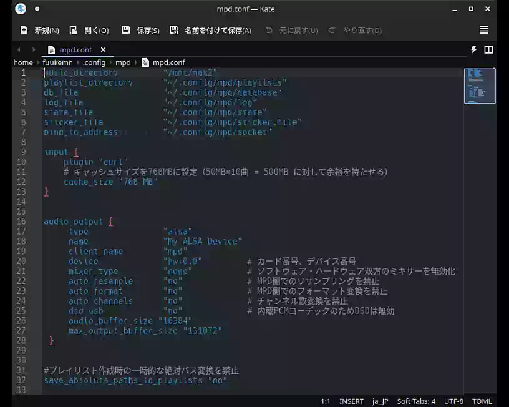Open Soft Tabs: 4 indentation menu
Image resolution: width=509 pixels, height=407 pixels.
click(416, 401)
